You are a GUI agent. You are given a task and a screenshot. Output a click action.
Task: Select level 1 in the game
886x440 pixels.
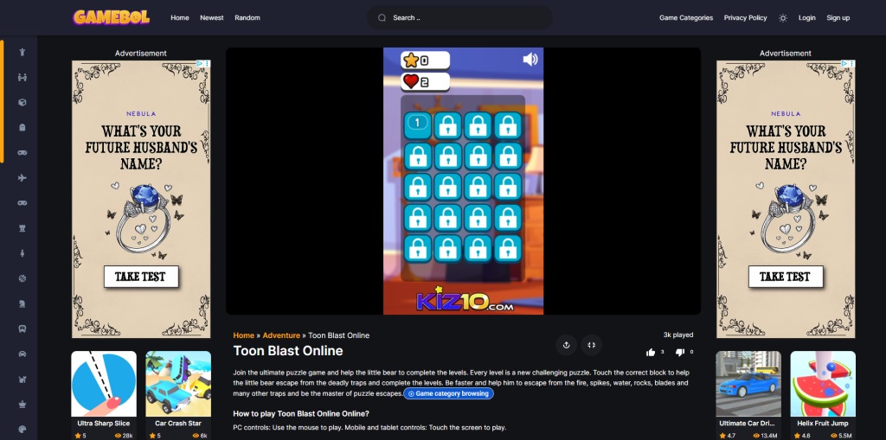point(417,125)
